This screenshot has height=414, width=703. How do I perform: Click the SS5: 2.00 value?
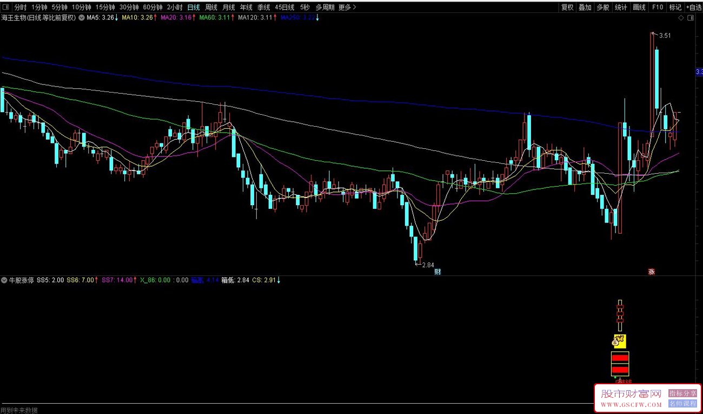(x=50, y=280)
